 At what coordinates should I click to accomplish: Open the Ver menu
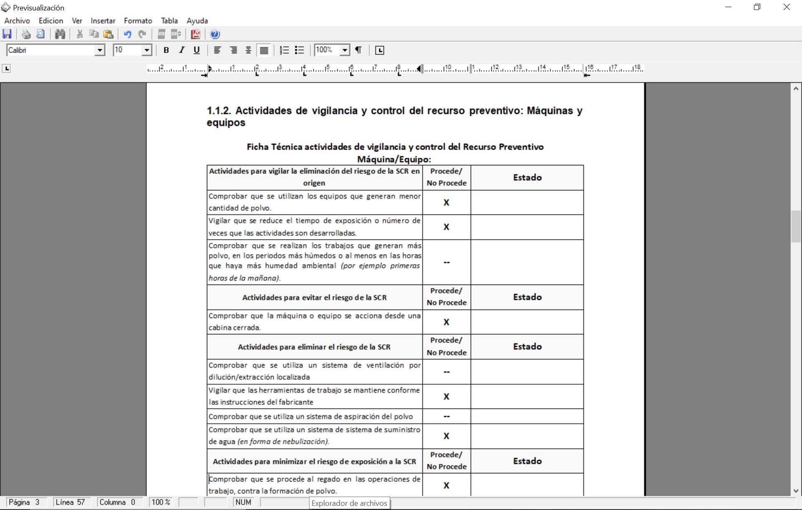coord(77,20)
